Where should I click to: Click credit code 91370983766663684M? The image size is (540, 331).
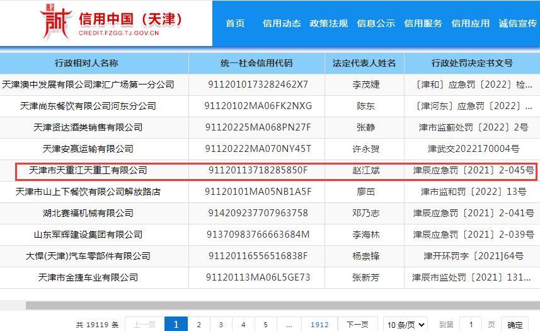[258, 235]
